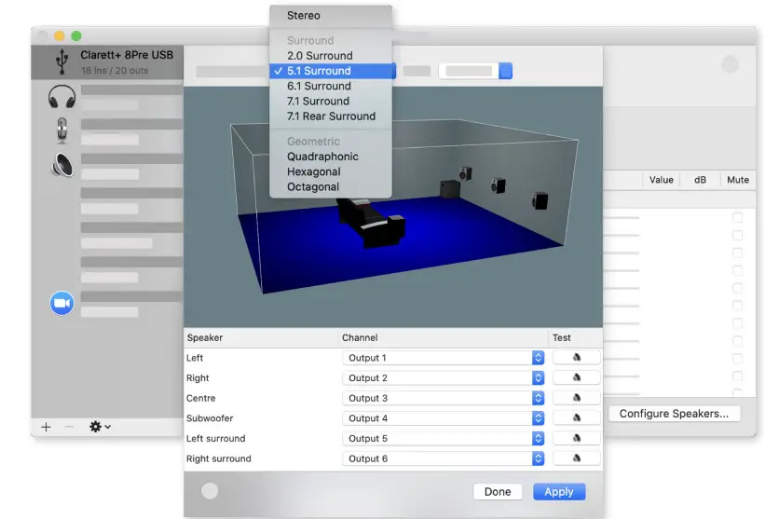Open the Right speaker channel dropdown
This screenshot has width=779, height=519.
coord(444,378)
